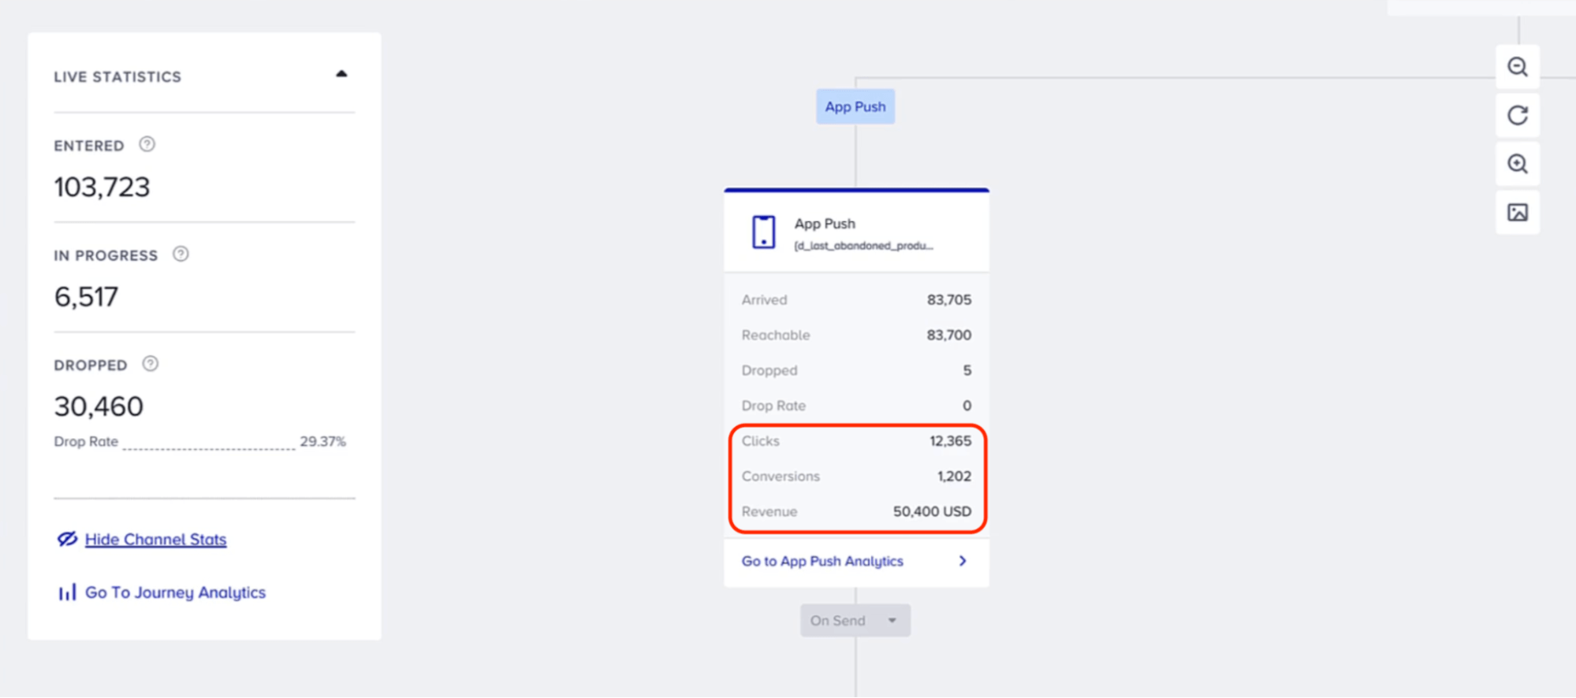Click the Clicks count 12,365
The image size is (1576, 698).
click(949, 441)
